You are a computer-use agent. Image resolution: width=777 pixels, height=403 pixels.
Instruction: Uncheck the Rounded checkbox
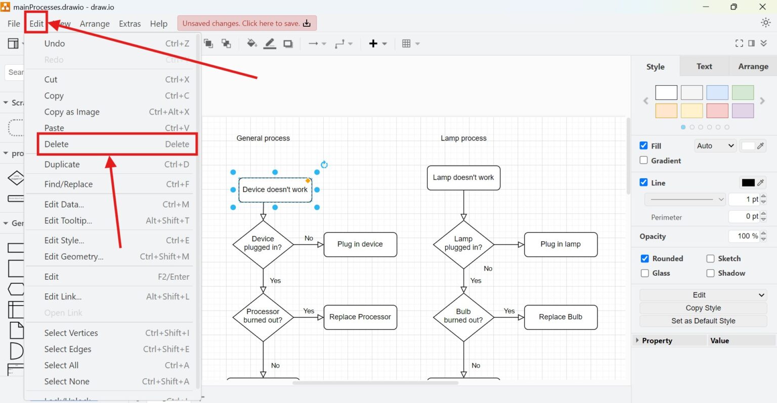[644, 258]
